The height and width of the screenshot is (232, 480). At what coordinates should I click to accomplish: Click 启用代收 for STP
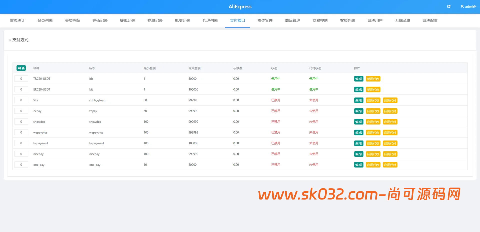click(373, 100)
